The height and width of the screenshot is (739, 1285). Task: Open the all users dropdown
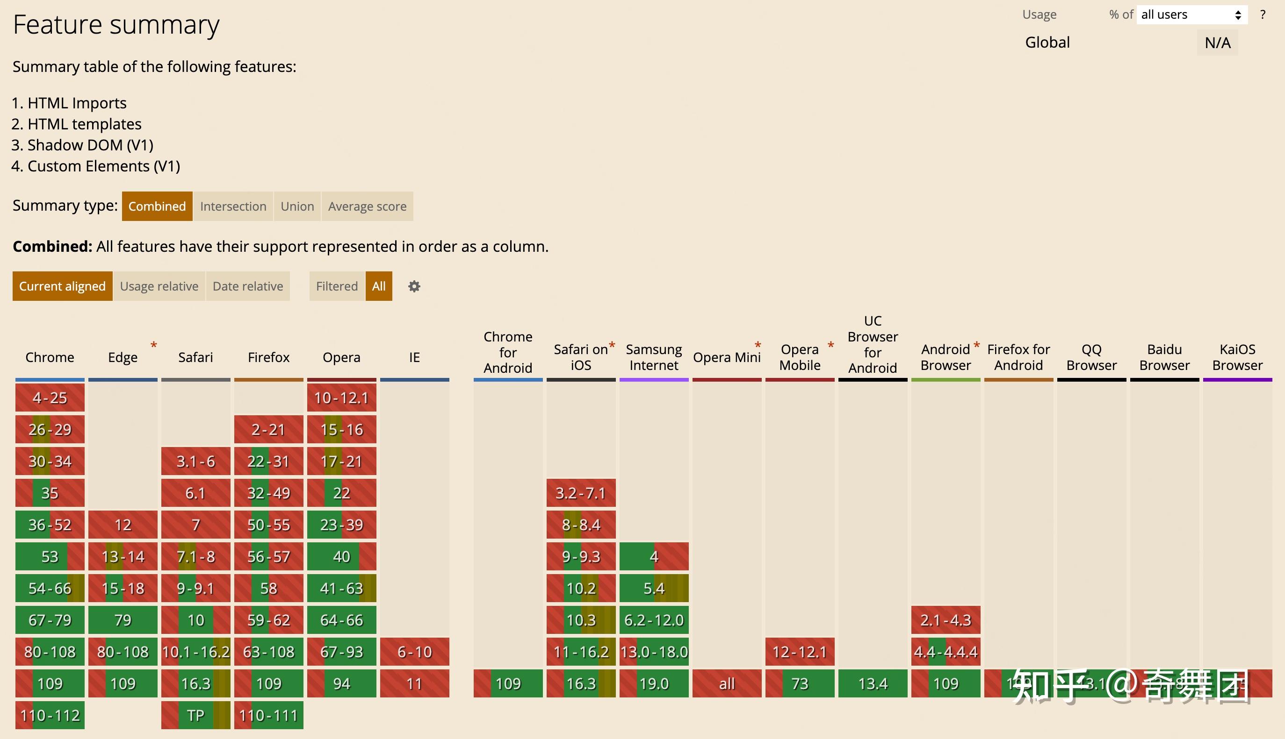click(x=1191, y=15)
